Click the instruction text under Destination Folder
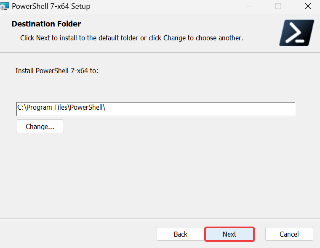This screenshot has width=320, height=248. click(132, 38)
